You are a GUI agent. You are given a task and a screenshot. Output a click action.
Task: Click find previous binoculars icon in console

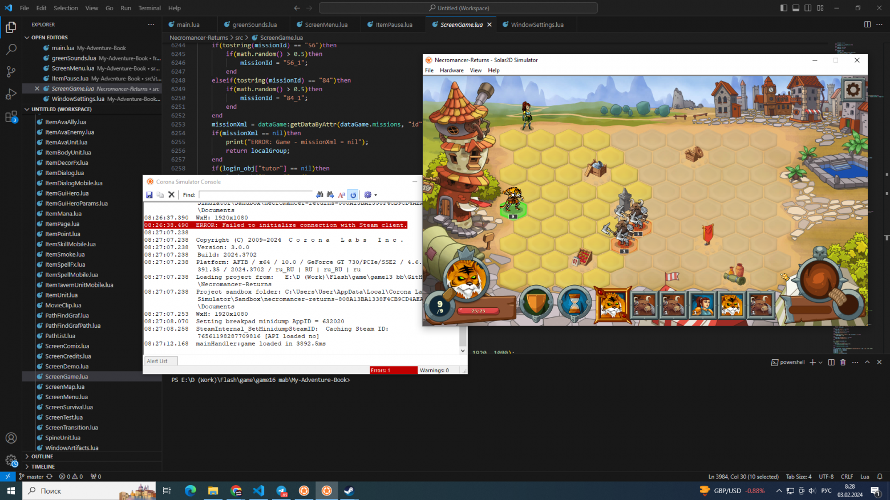coord(319,195)
